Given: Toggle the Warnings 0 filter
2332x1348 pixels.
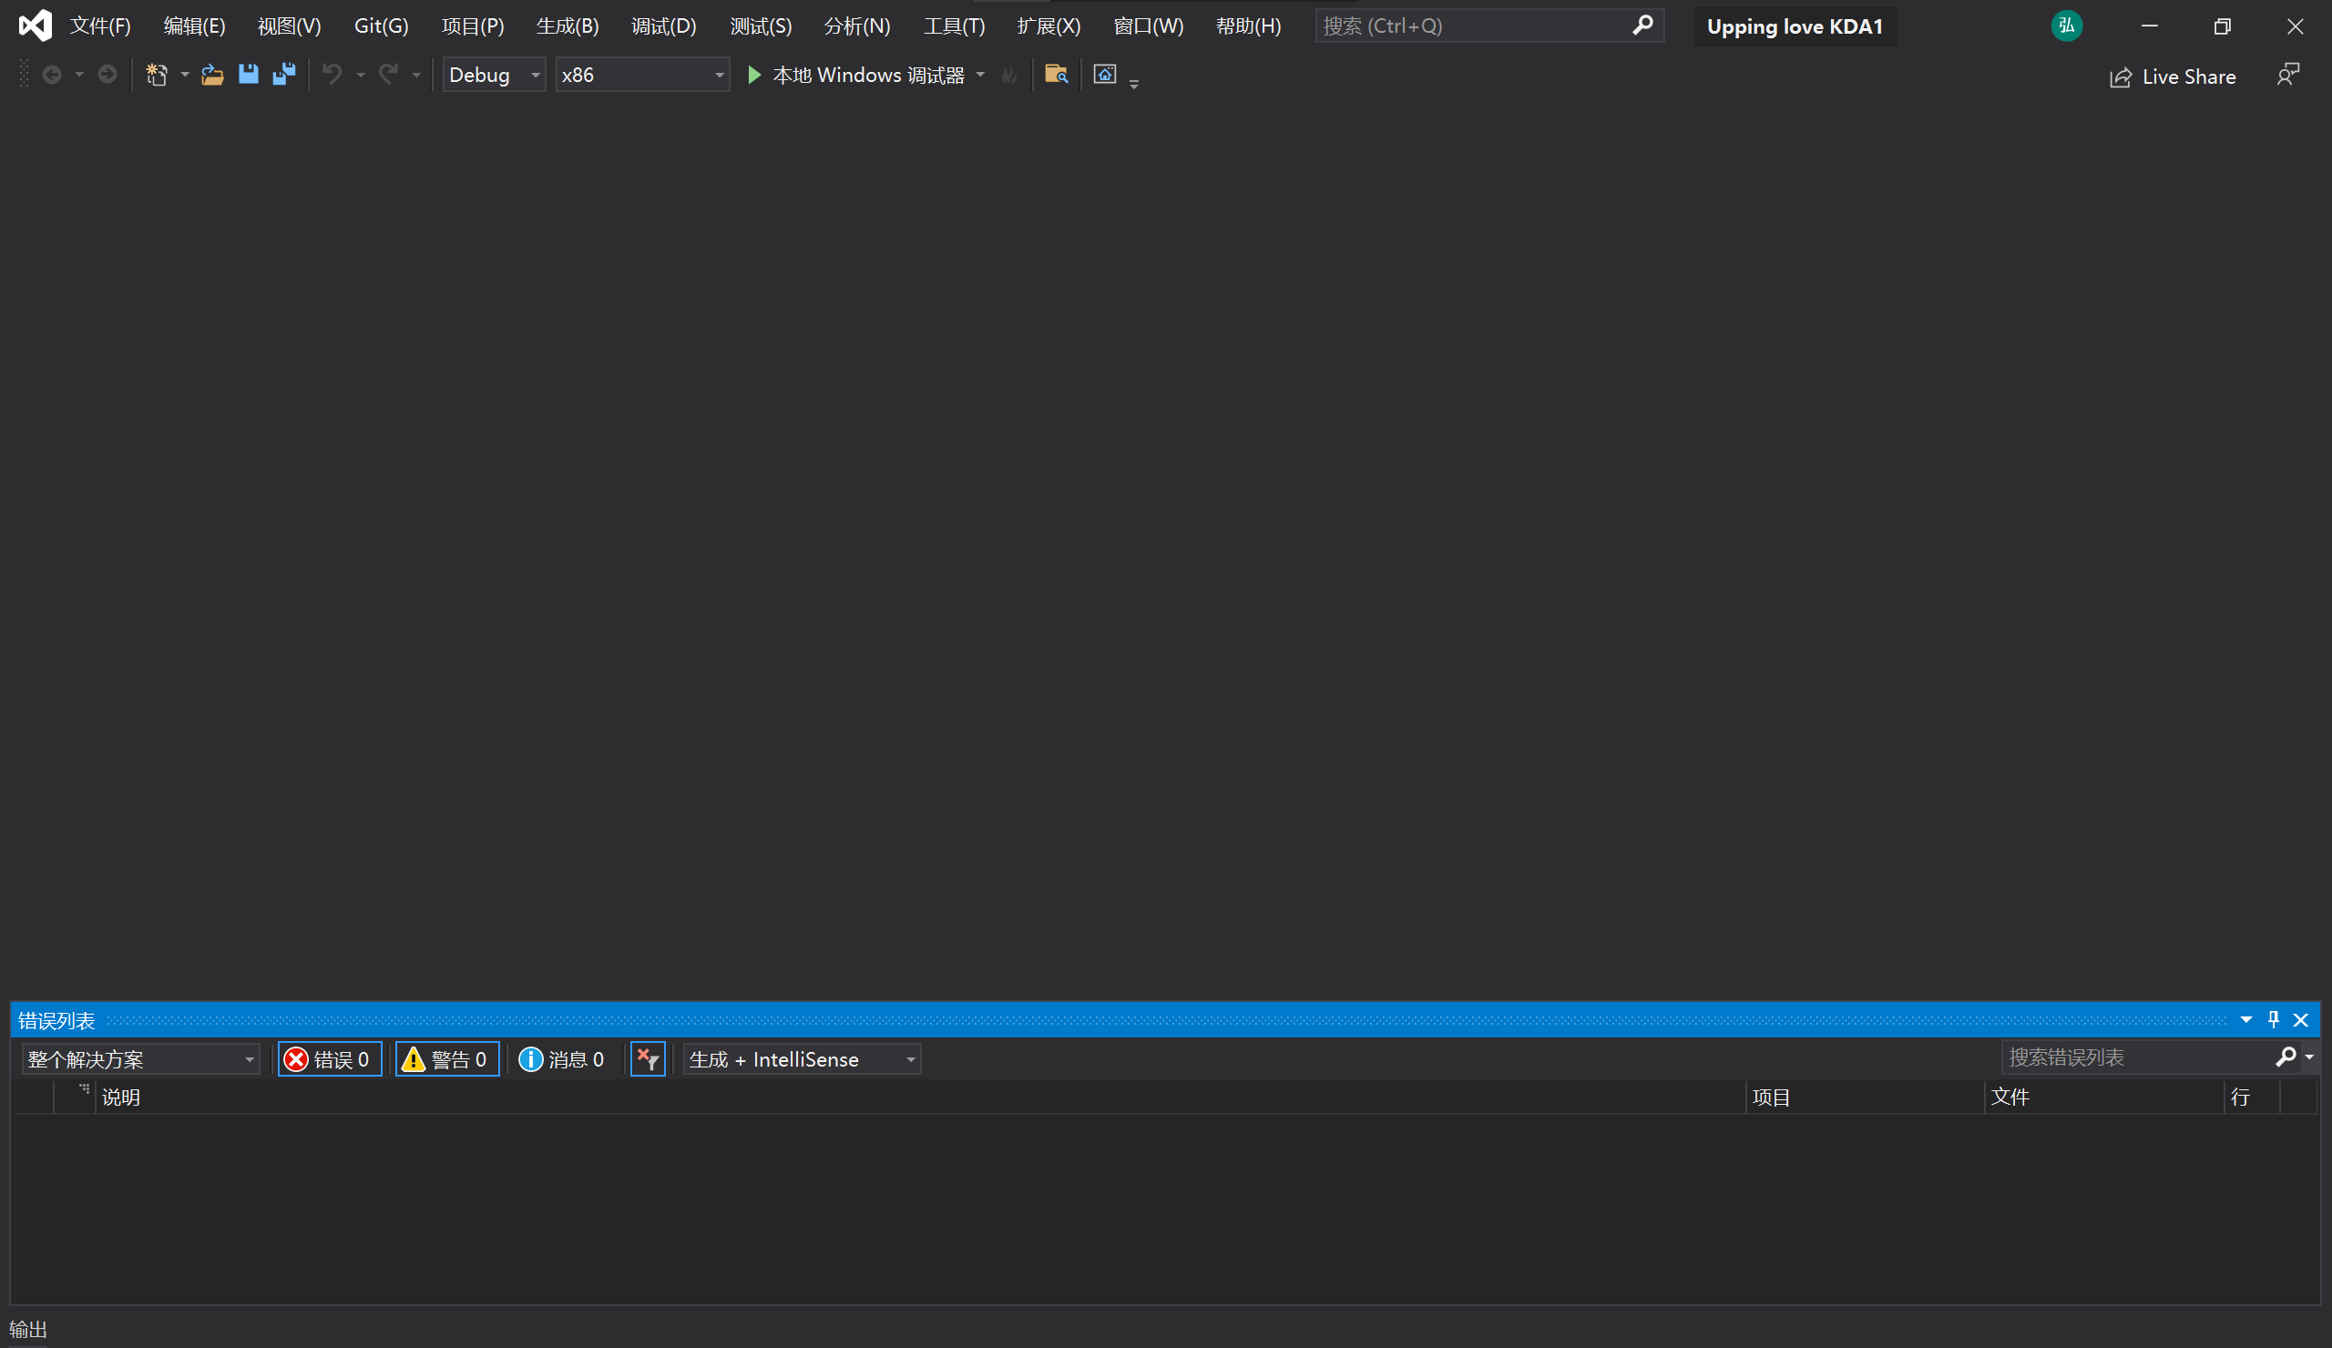Looking at the screenshot, I should coord(447,1059).
